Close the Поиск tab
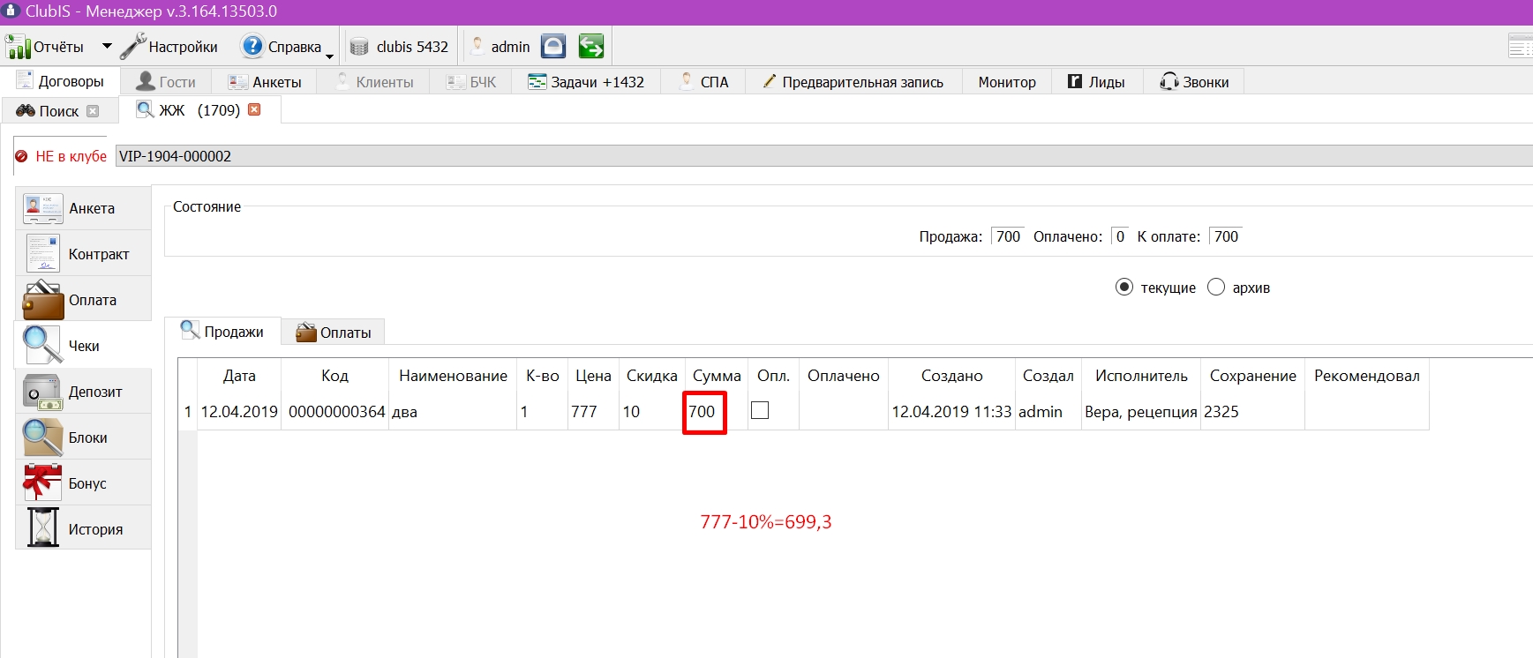 pyautogui.click(x=93, y=111)
